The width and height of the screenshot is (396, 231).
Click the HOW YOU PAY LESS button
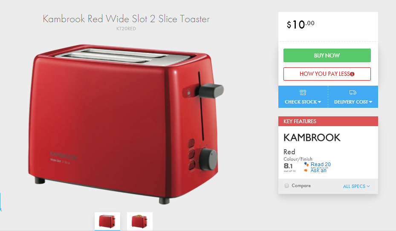click(x=327, y=74)
